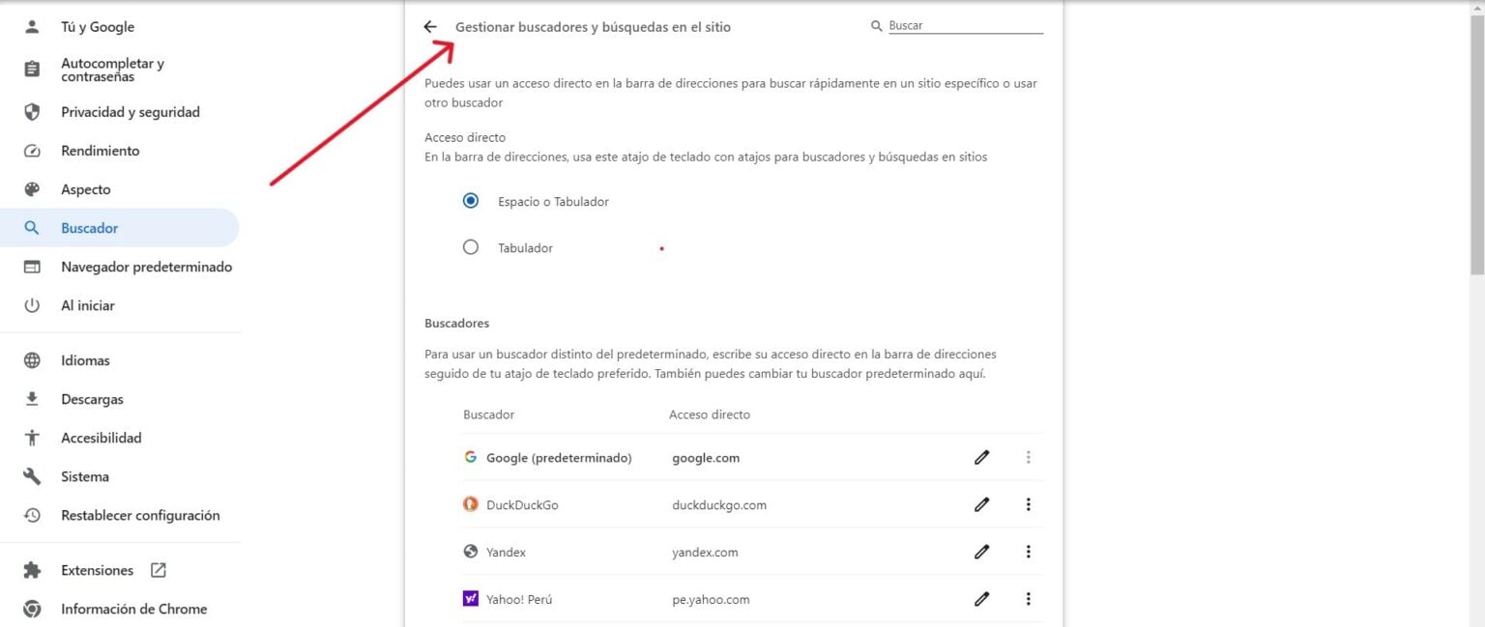Click the DuckDuckGo favicon in the buscadores list
The image size is (1485, 627).
pos(470,503)
